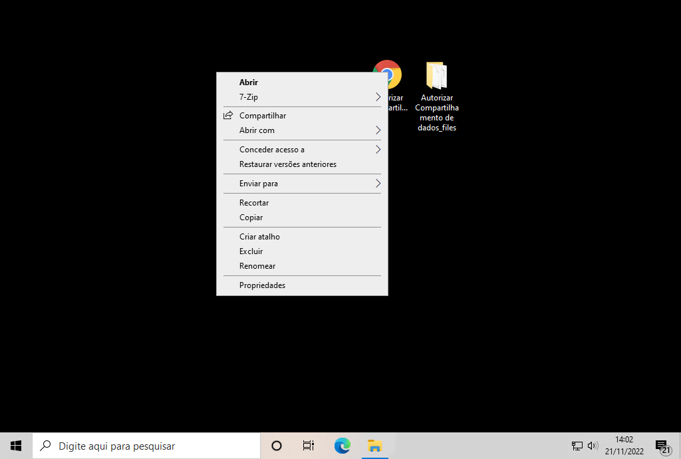This screenshot has height=459, width=681.
Task: Choose Copiar in the context menu
Action: [x=251, y=218]
